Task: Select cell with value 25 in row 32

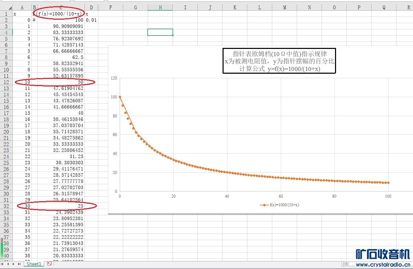Action: pos(61,206)
